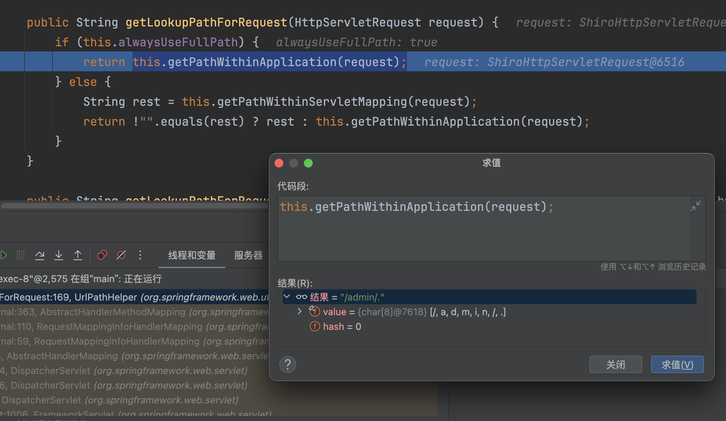
Task: Click the collapse editor icon in code fragment field
Action: (x=696, y=206)
